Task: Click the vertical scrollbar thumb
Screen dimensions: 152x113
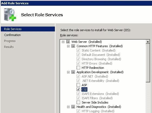Action: [x=148, y=63]
